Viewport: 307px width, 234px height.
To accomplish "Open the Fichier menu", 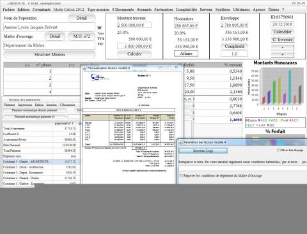I will pos(8,10).
